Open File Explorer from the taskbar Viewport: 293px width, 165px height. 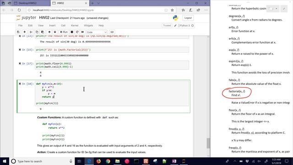(x=117, y=161)
